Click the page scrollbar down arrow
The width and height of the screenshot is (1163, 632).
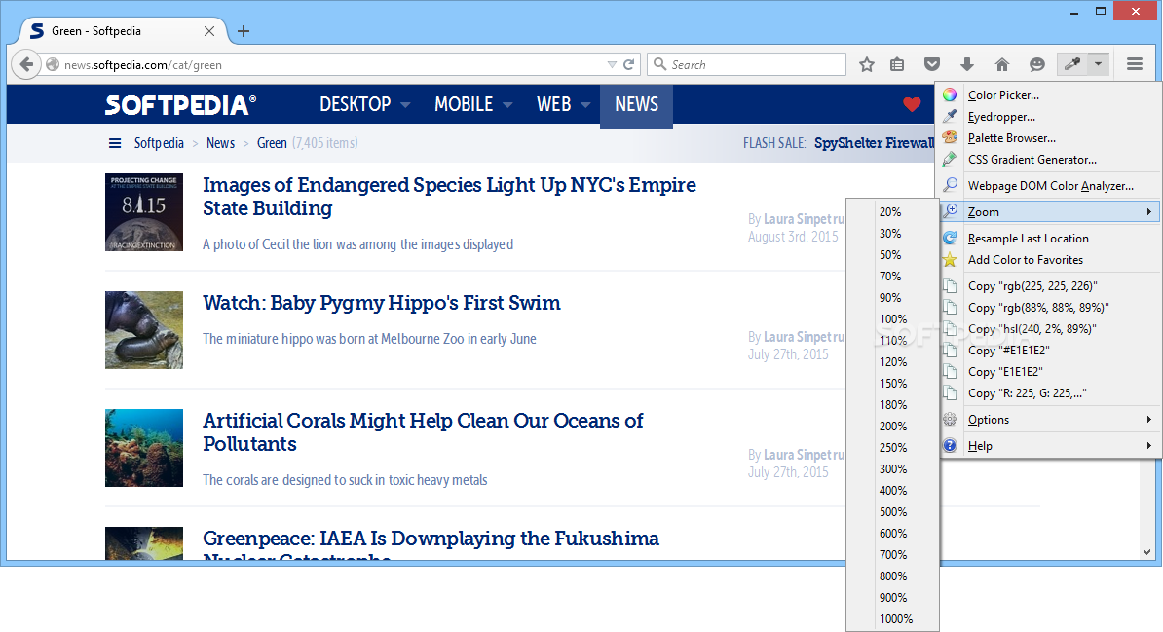pyautogui.click(x=1146, y=552)
